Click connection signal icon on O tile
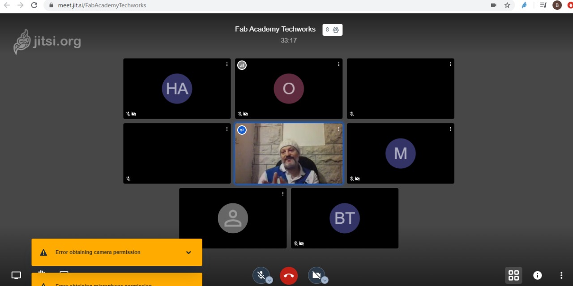This screenshot has width=573, height=286. 242,65
